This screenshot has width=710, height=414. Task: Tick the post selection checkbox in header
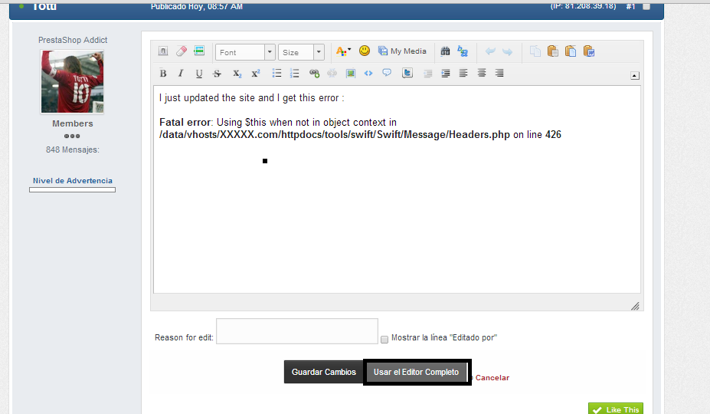(x=646, y=7)
